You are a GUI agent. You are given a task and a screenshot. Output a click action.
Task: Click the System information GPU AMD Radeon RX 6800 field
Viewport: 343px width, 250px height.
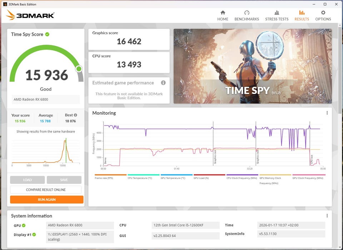[x=80, y=225]
